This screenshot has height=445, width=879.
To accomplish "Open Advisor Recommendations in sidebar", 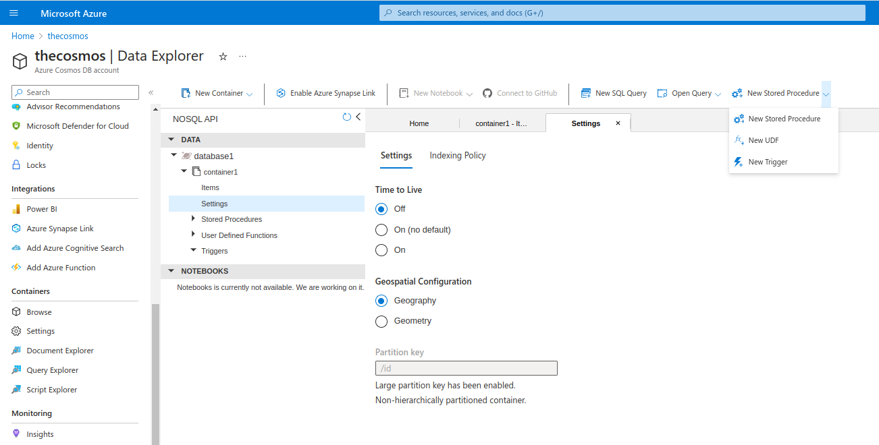I will click(x=74, y=107).
